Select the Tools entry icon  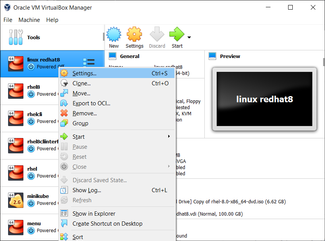tap(16, 37)
